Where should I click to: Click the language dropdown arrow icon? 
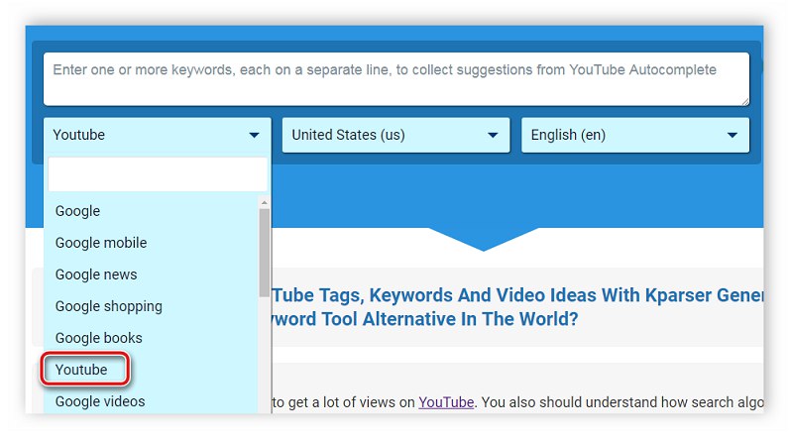(x=733, y=136)
